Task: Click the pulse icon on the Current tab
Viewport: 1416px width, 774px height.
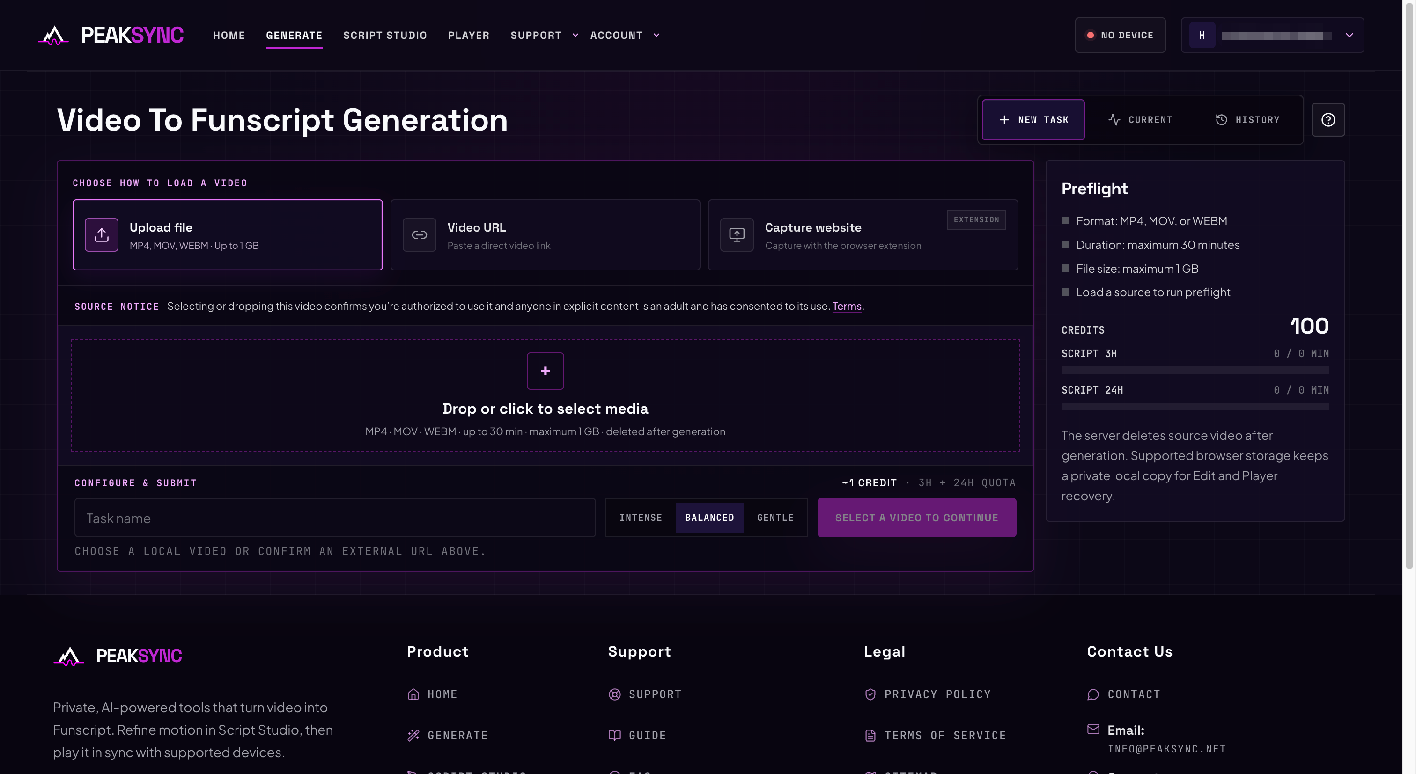Action: point(1114,120)
